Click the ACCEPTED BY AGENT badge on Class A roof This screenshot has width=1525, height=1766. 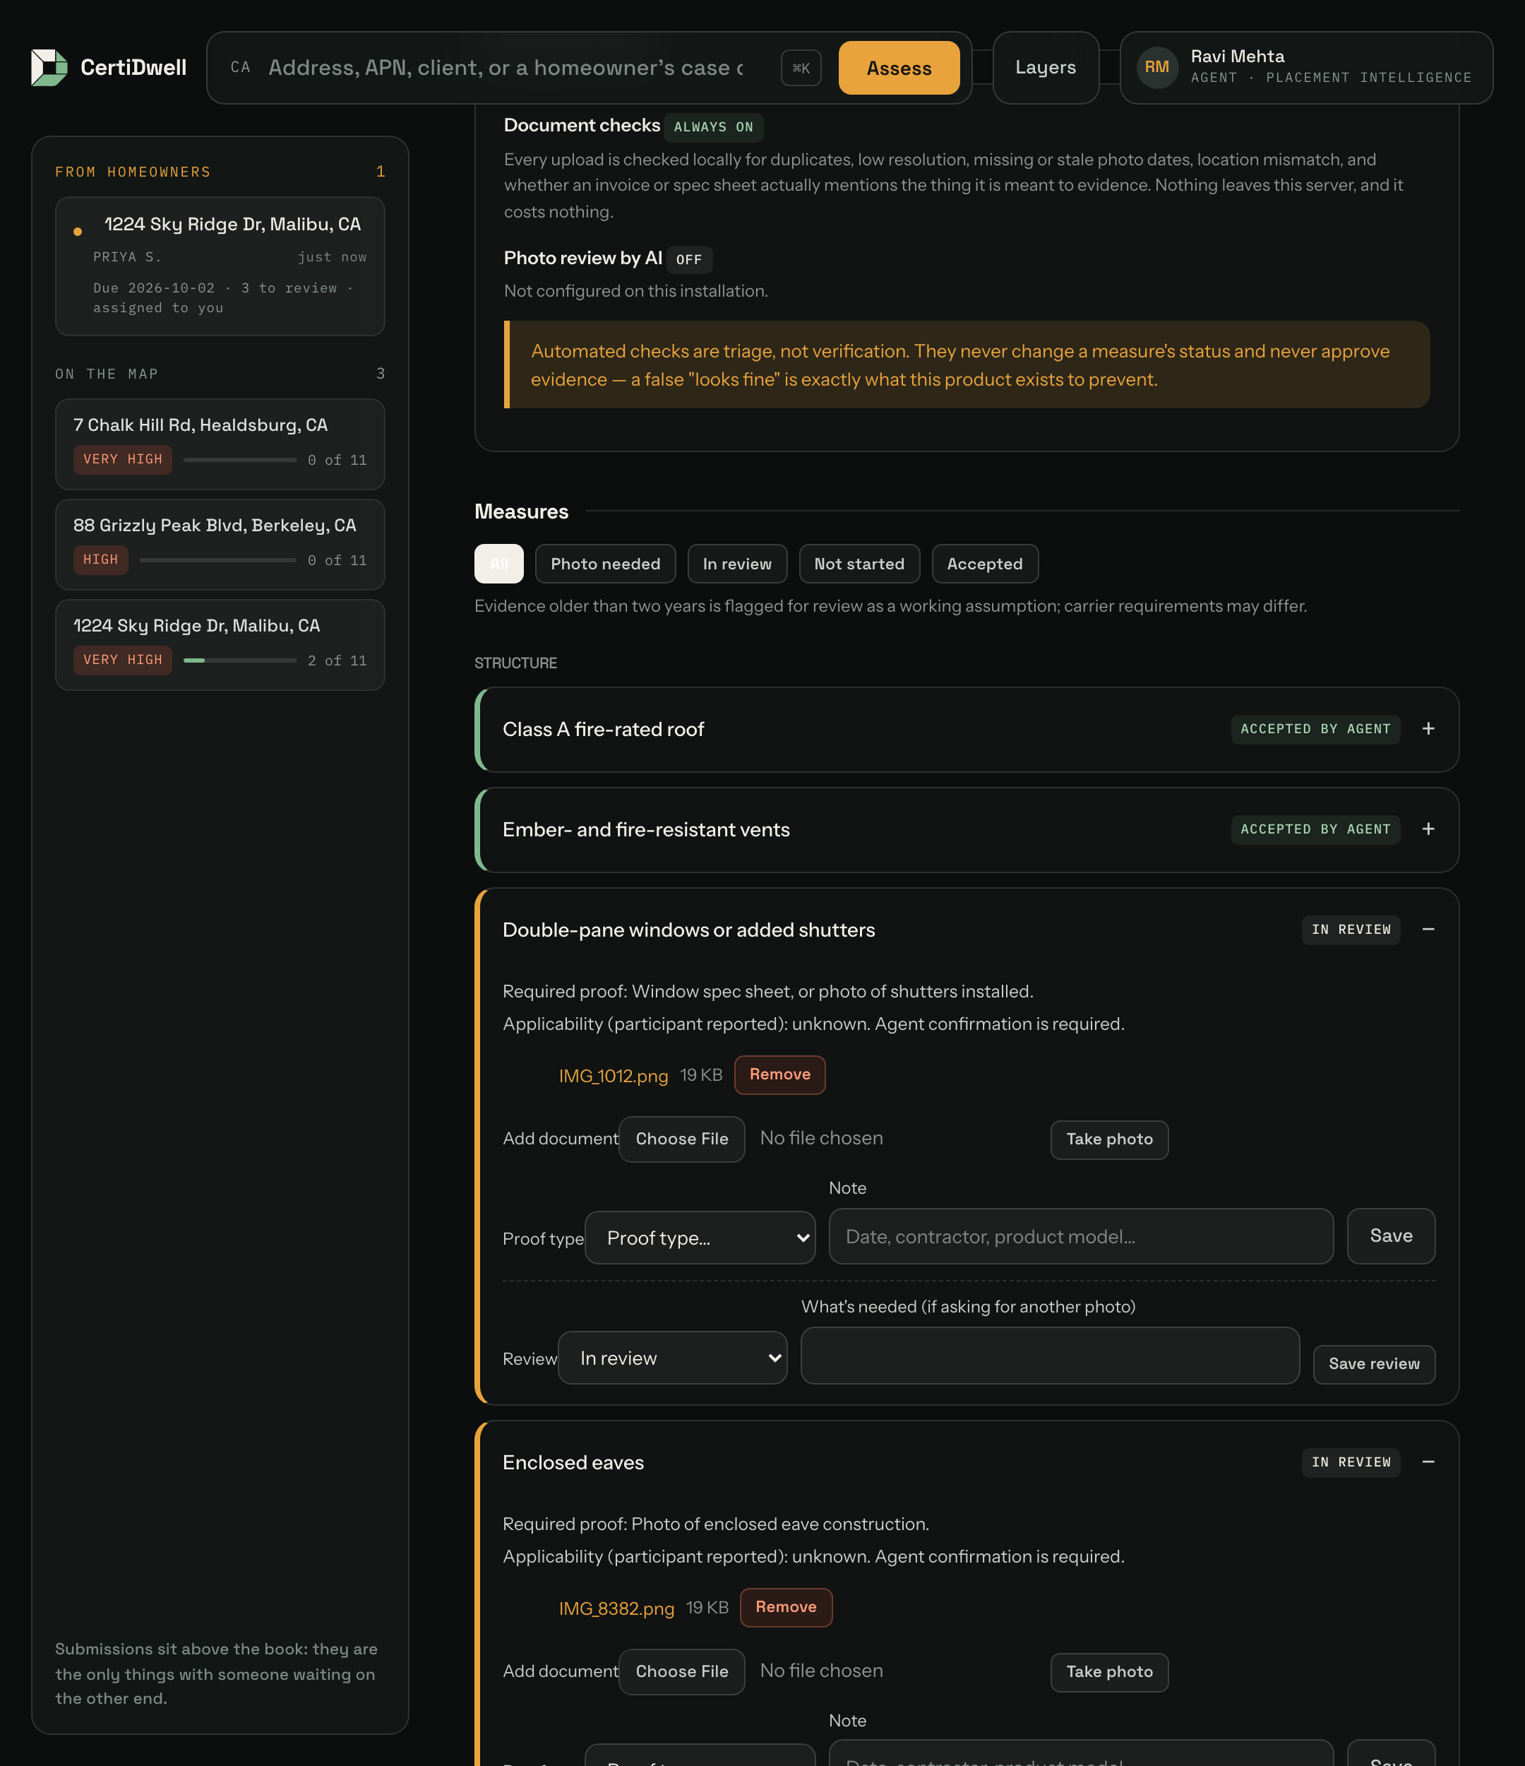[1315, 729]
